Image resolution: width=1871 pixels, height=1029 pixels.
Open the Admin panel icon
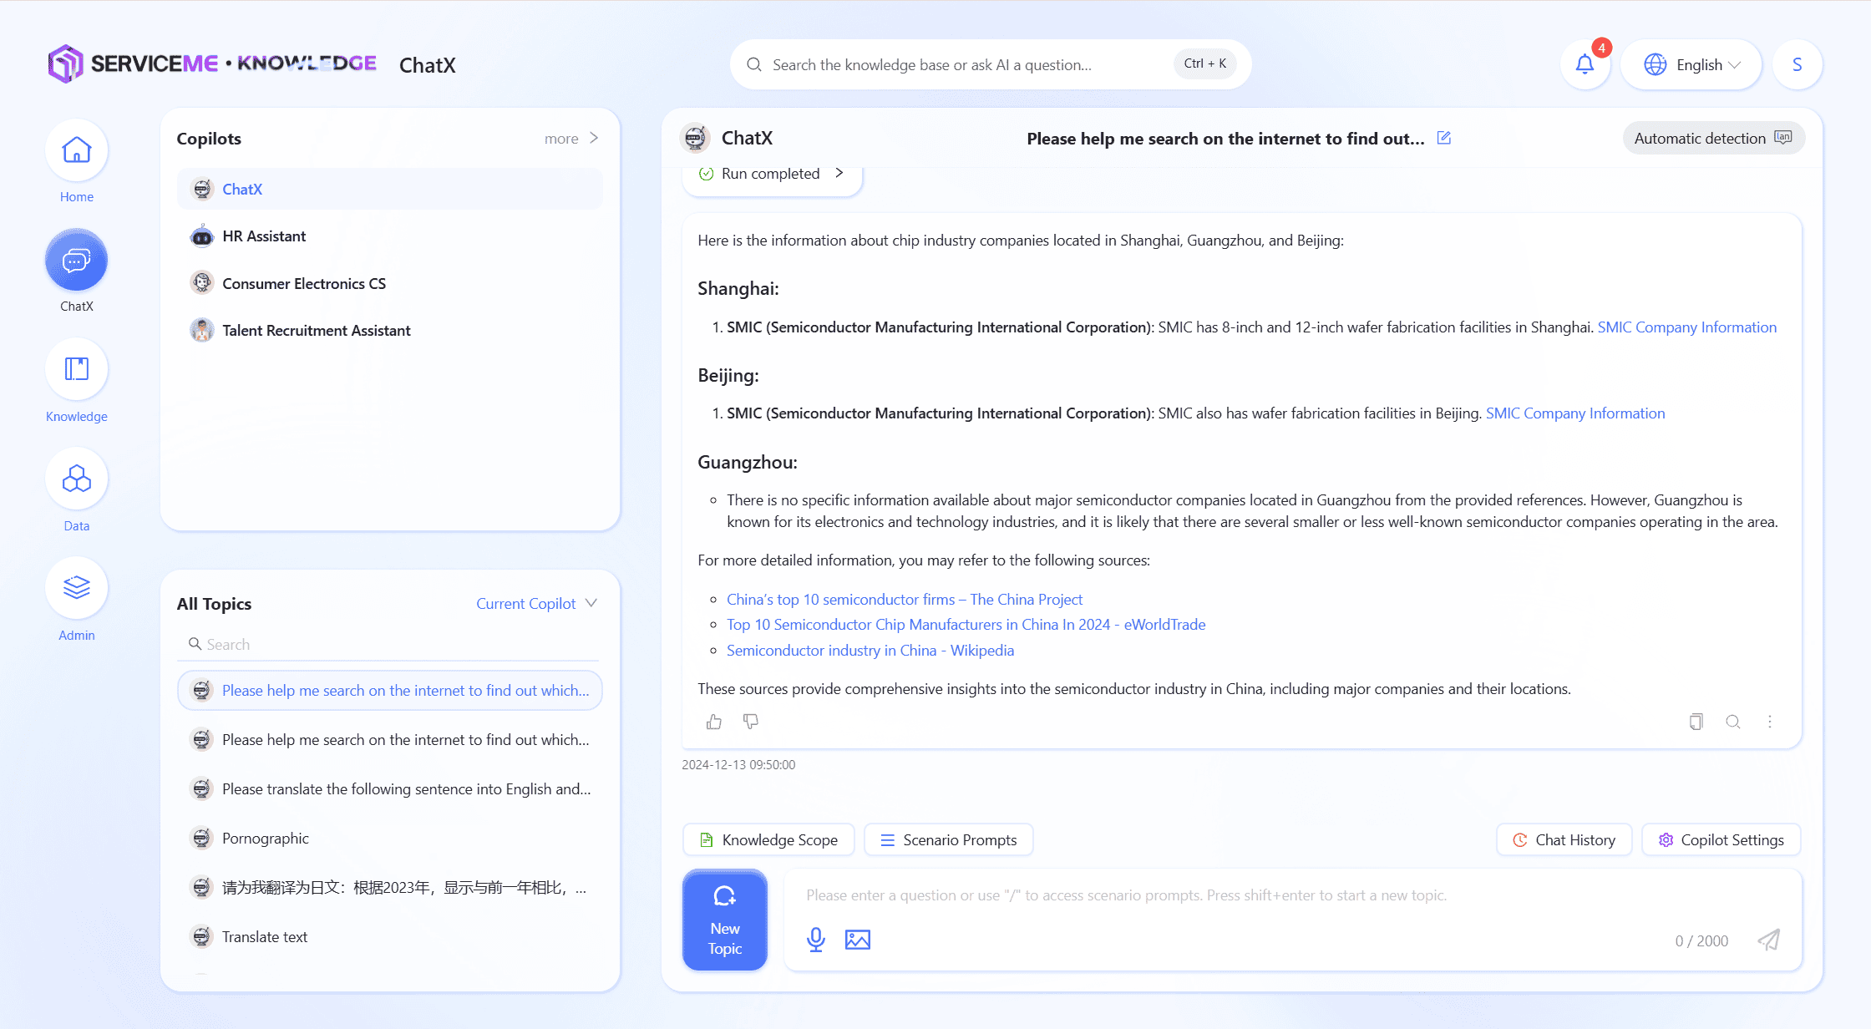coord(76,588)
